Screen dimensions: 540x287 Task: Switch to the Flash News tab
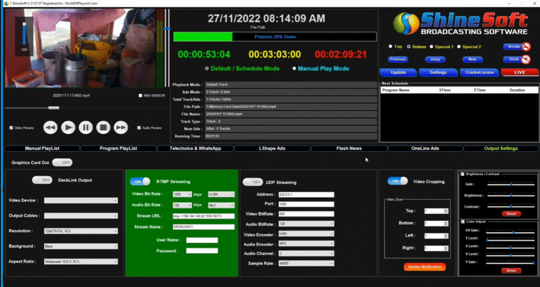[x=349, y=149]
